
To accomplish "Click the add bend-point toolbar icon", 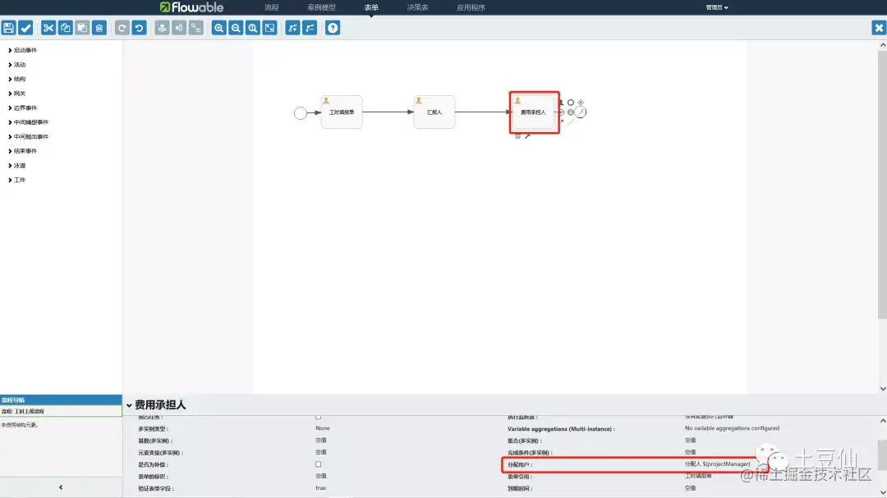I will pyautogui.click(x=292, y=28).
